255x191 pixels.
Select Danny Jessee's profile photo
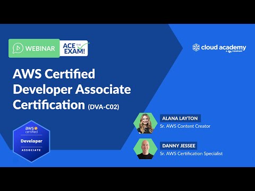point(146,149)
